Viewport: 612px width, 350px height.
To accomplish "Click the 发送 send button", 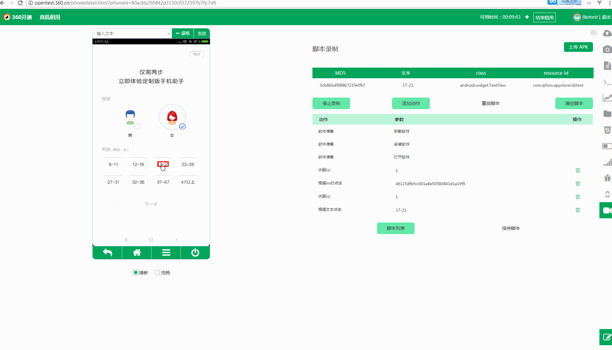I will [202, 33].
